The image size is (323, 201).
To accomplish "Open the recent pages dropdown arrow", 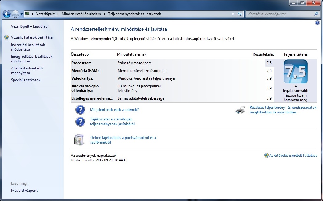I will click(22, 14).
